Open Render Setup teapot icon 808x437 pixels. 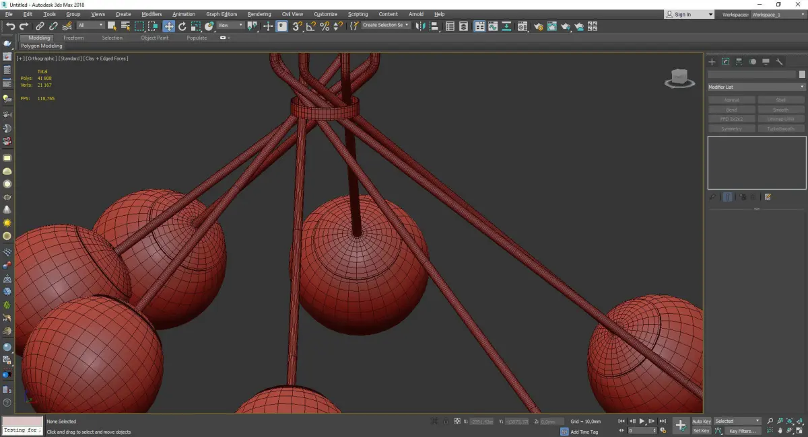(538, 26)
